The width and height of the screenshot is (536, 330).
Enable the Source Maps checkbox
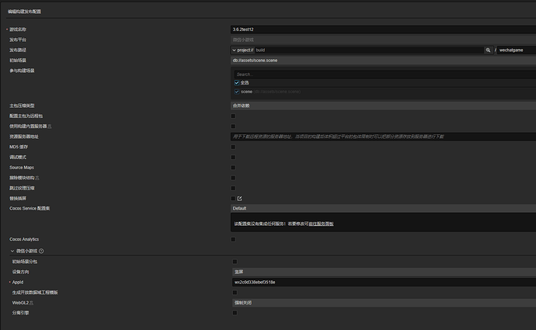click(x=233, y=168)
